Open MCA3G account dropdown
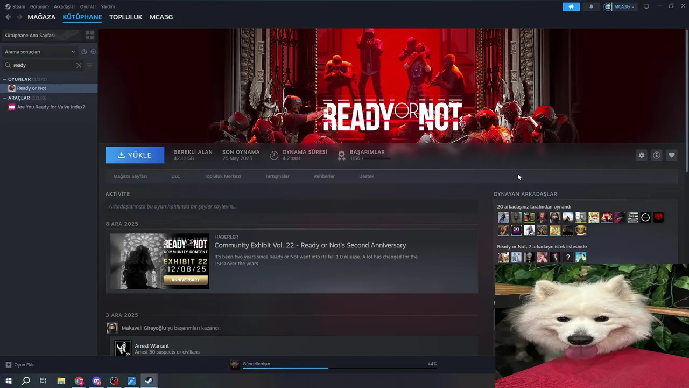The image size is (689, 388). [620, 6]
